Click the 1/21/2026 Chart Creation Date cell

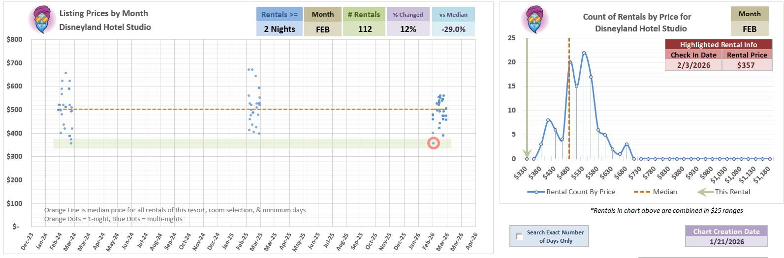(x=726, y=242)
